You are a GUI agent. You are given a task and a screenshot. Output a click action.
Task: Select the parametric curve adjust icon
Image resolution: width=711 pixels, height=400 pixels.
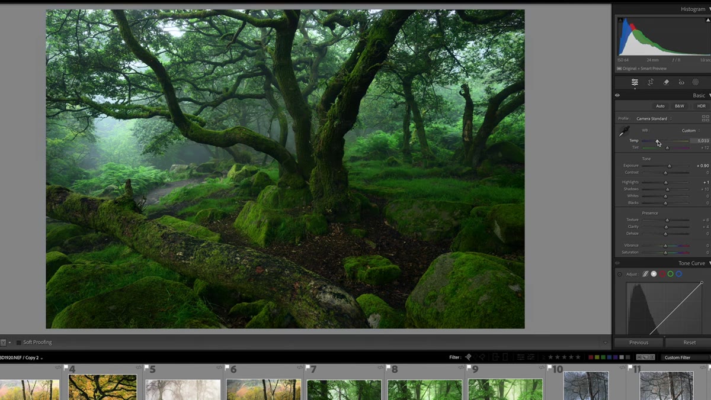pyautogui.click(x=645, y=274)
